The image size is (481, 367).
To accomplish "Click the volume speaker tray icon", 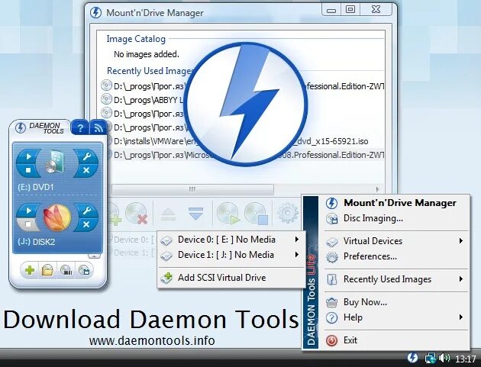I will click(444, 358).
